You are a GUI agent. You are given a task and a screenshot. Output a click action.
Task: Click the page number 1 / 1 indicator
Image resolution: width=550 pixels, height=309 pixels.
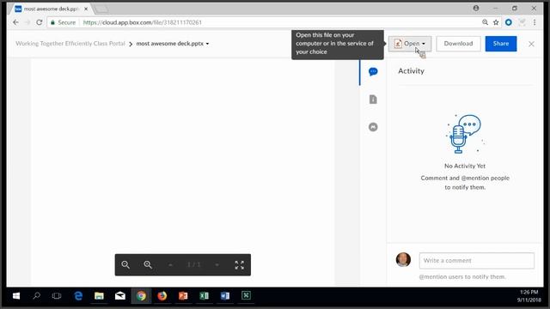(193, 265)
